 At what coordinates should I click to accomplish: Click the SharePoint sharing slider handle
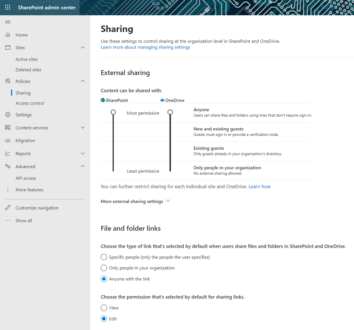point(113,112)
